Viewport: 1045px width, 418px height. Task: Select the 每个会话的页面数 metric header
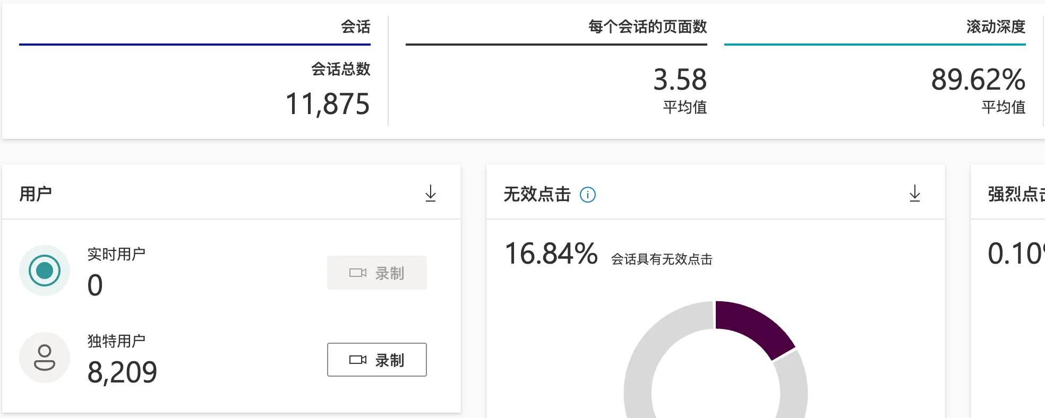tap(647, 27)
